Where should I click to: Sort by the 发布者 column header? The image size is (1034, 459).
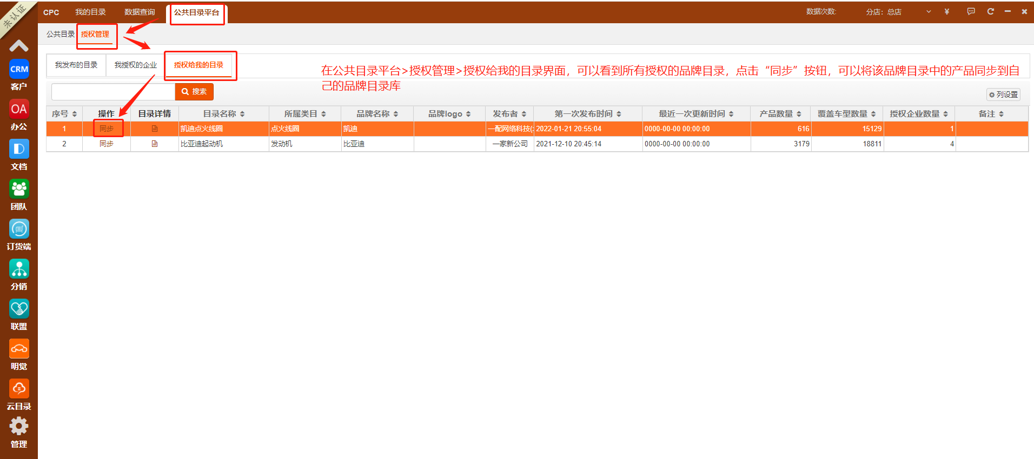click(509, 114)
